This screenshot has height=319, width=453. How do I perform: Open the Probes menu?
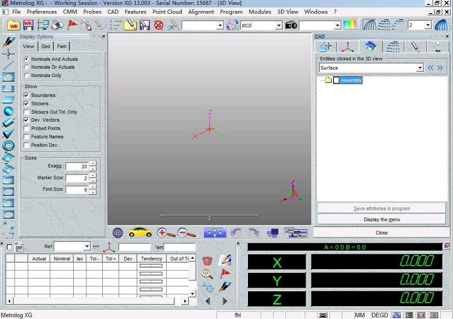[92, 12]
